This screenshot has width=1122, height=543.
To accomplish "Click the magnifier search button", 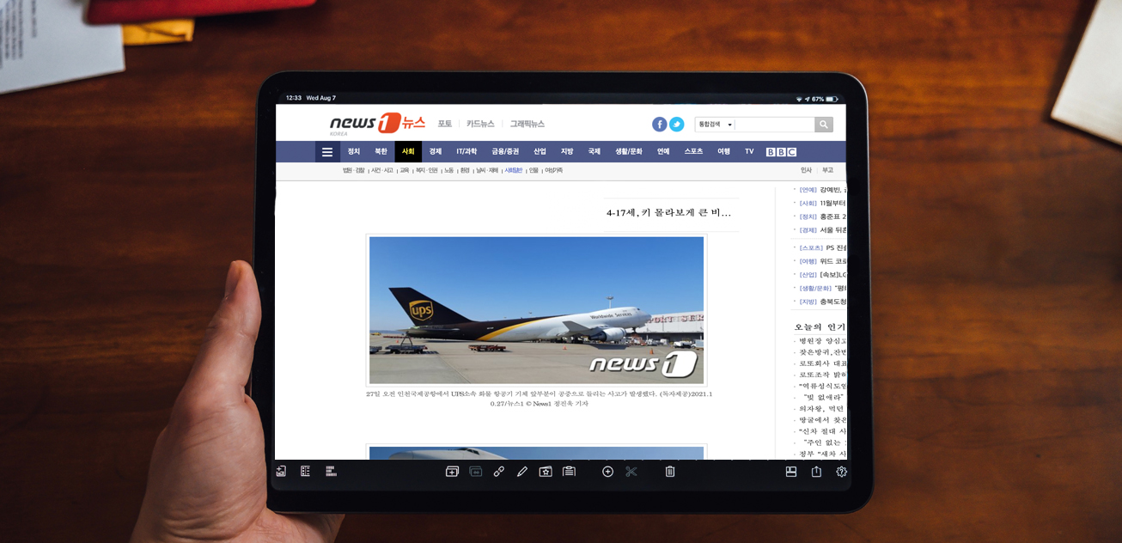I will pos(824,125).
